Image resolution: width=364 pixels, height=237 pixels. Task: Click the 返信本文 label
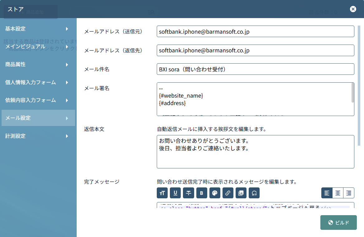[94, 129]
